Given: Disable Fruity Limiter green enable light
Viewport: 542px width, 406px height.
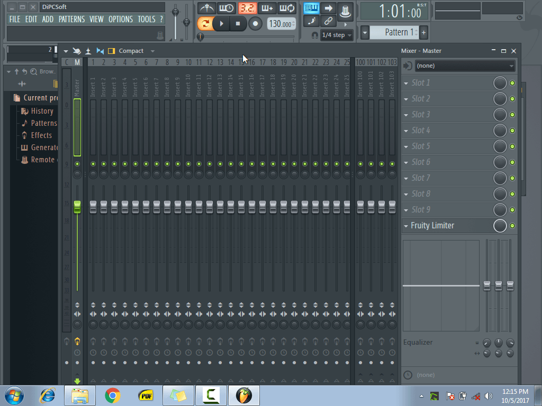Looking at the screenshot, I should [x=512, y=226].
